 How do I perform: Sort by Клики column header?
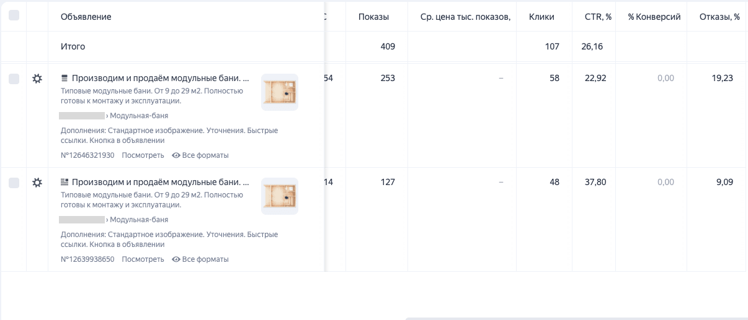541,17
